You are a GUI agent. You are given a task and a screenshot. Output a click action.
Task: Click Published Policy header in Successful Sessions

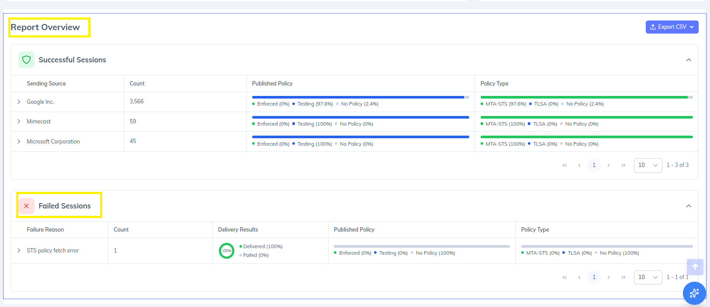tap(272, 84)
